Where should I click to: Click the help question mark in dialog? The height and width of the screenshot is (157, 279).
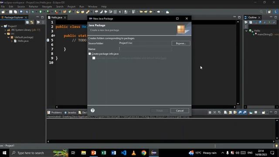(x=92, y=110)
